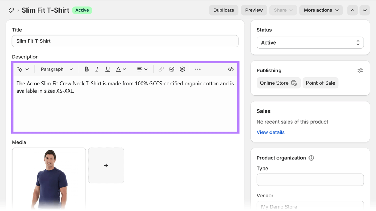Insert an image into the description
The height and width of the screenshot is (211, 376).
(x=172, y=69)
